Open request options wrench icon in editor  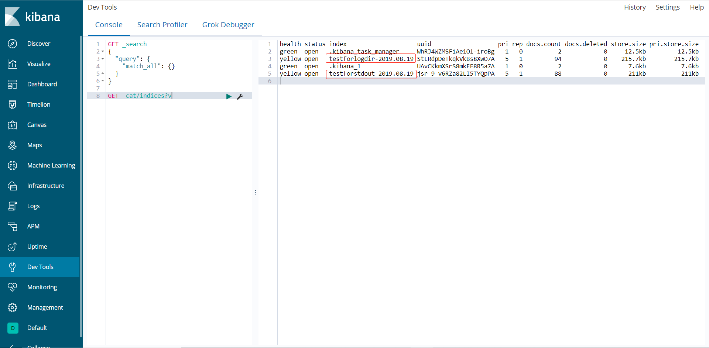pyautogui.click(x=240, y=96)
